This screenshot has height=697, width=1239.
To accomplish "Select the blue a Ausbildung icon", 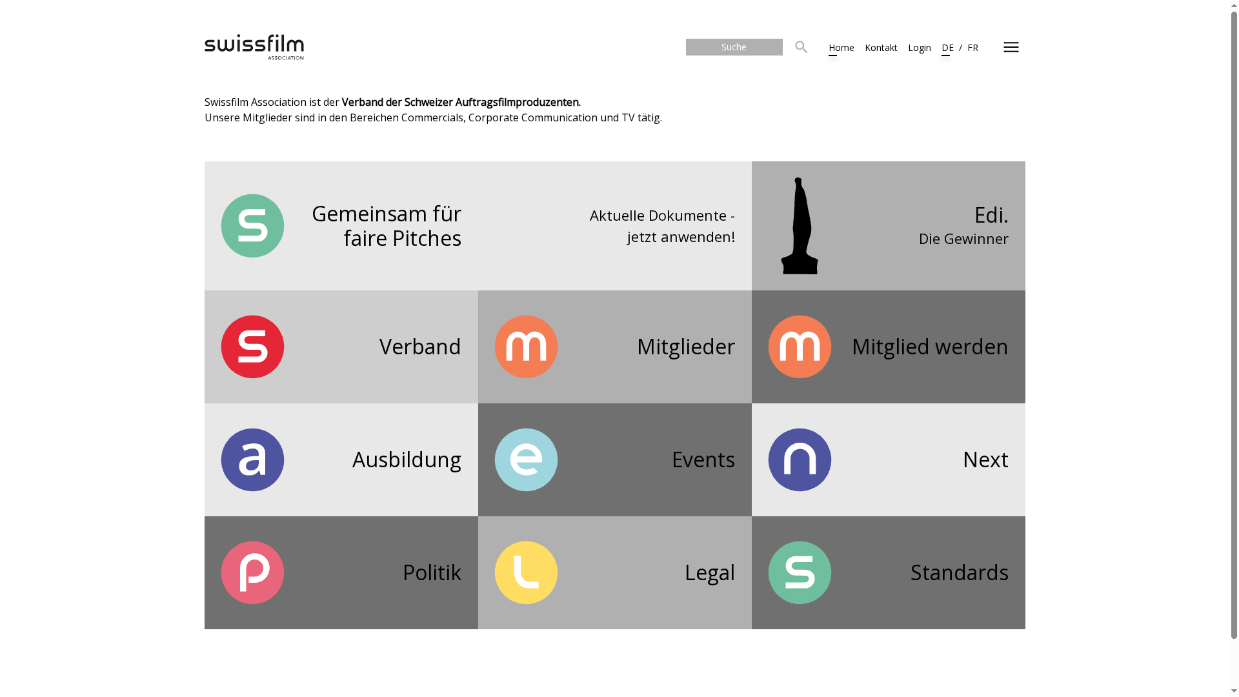I will coord(252,460).
